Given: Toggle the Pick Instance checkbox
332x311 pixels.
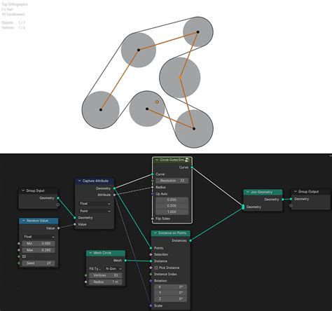Looking at the screenshot, I should 156,268.
